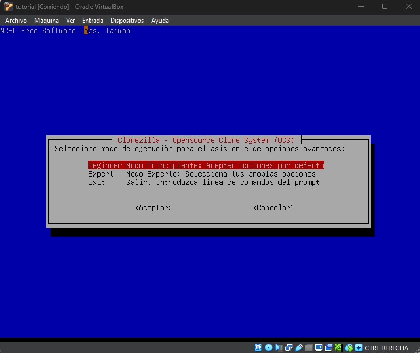
Task: Click the keyboard capture arrow icon
Action: click(x=358, y=348)
